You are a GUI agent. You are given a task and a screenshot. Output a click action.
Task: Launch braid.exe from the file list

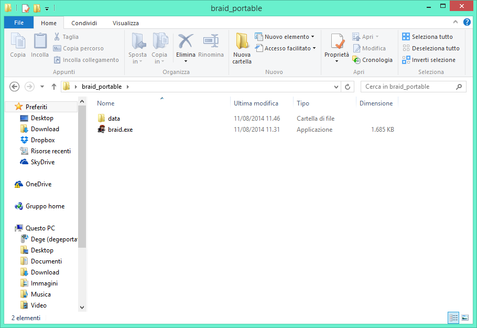pyautogui.click(x=120, y=129)
